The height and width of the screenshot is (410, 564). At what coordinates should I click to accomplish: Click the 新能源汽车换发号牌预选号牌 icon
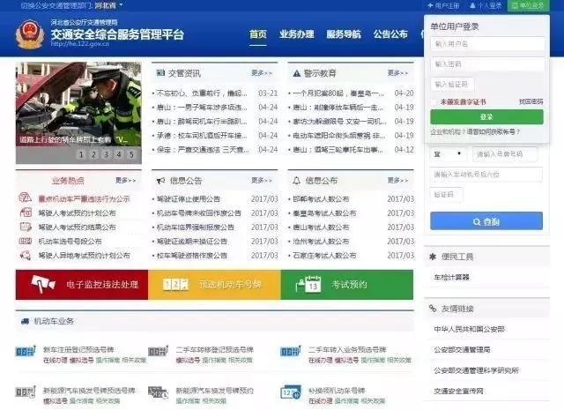click(26, 392)
